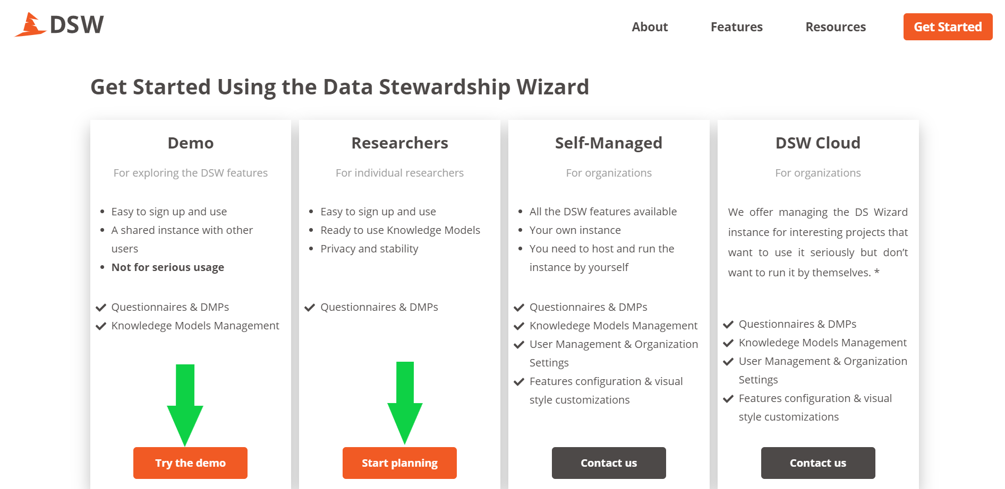Click the DSW wizard hat logo
This screenshot has height=489, width=1005.
pos(30,24)
